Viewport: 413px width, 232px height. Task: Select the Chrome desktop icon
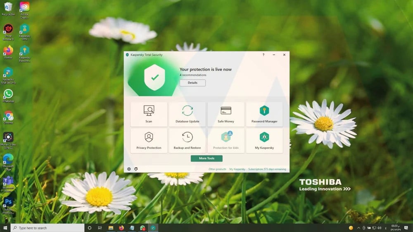click(x=8, y=117)
